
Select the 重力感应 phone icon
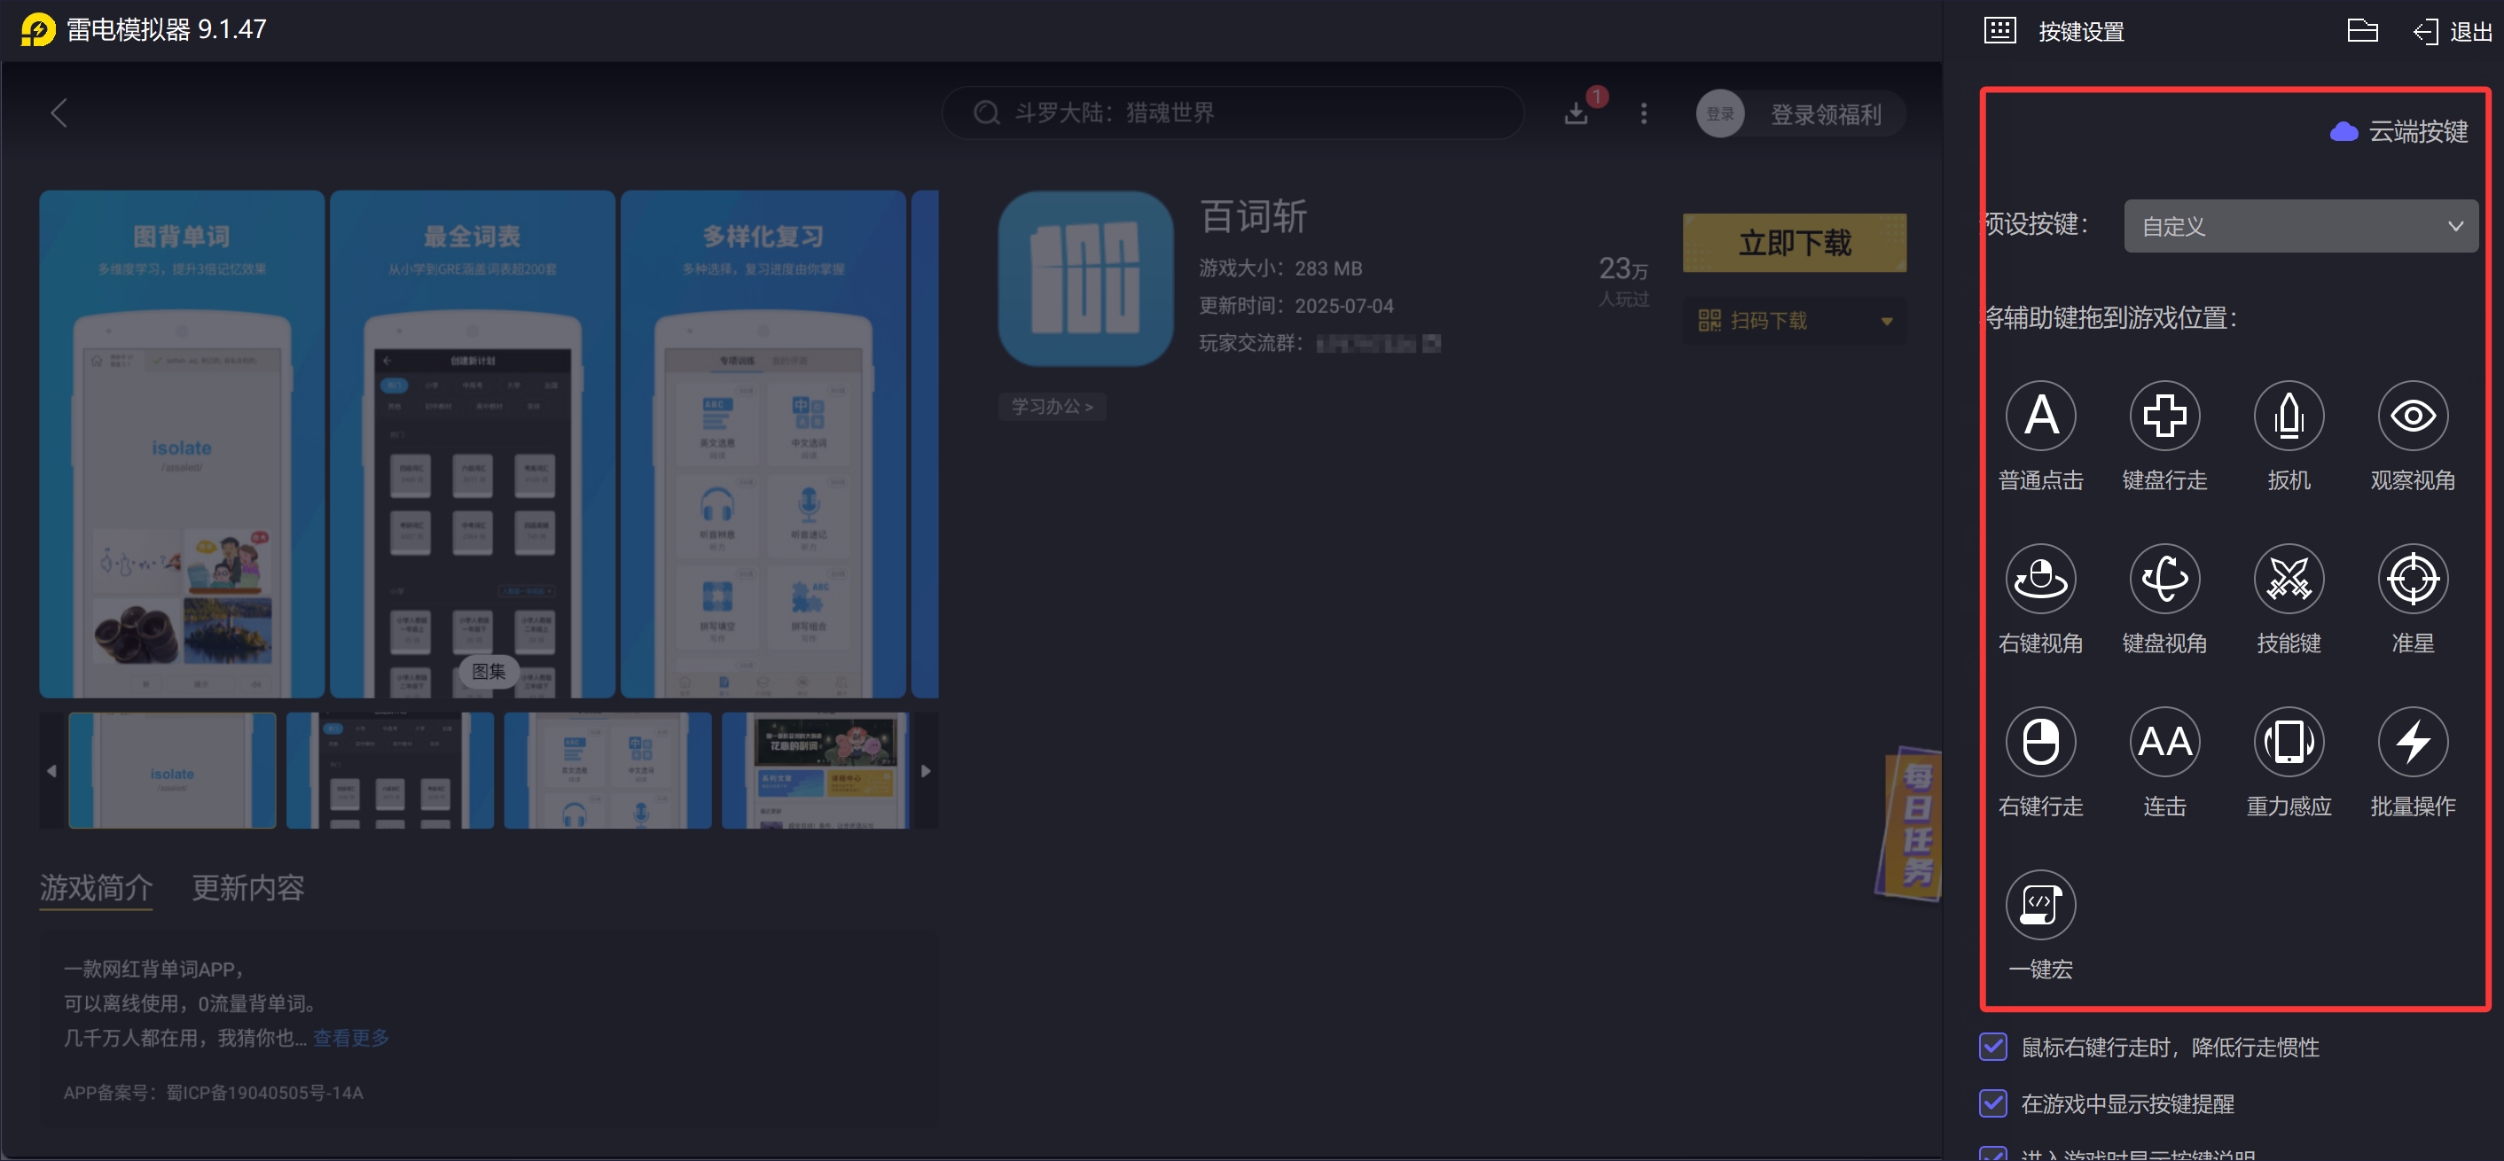[2289, 743]
